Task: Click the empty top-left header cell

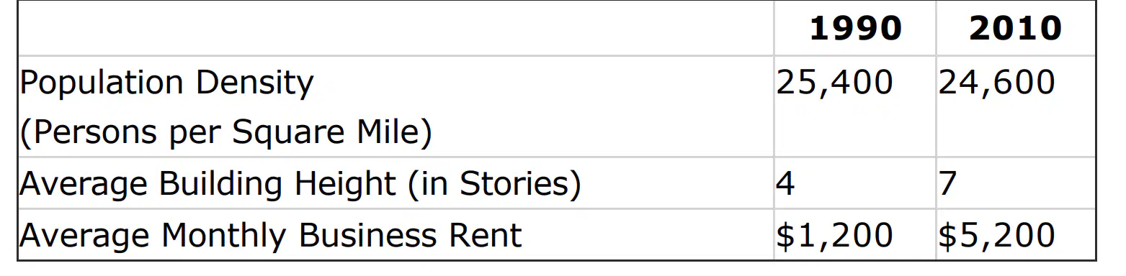Action: [x=396, y=29]
